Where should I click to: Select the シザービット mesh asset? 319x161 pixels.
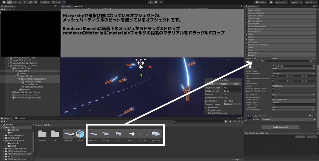tap(105, 135)
